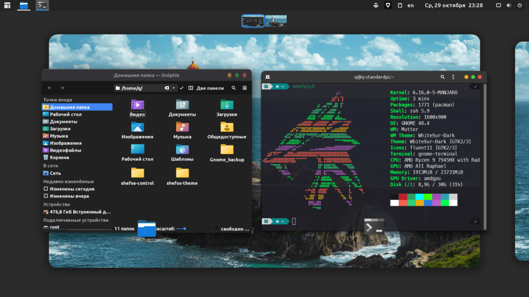Viewport: 529px width, 297px height.
Task: Select the Изменены сегодня filter
Action: coord(72,189)
